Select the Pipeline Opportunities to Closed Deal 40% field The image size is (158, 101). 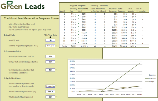point(50,70)
